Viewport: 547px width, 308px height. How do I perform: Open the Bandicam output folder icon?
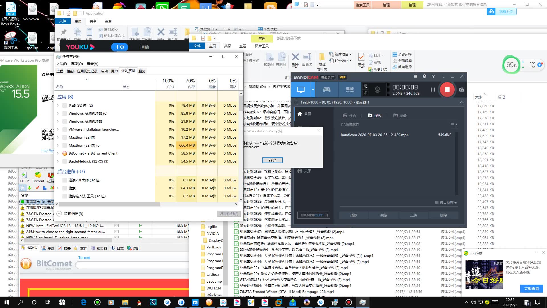[415, 76]
